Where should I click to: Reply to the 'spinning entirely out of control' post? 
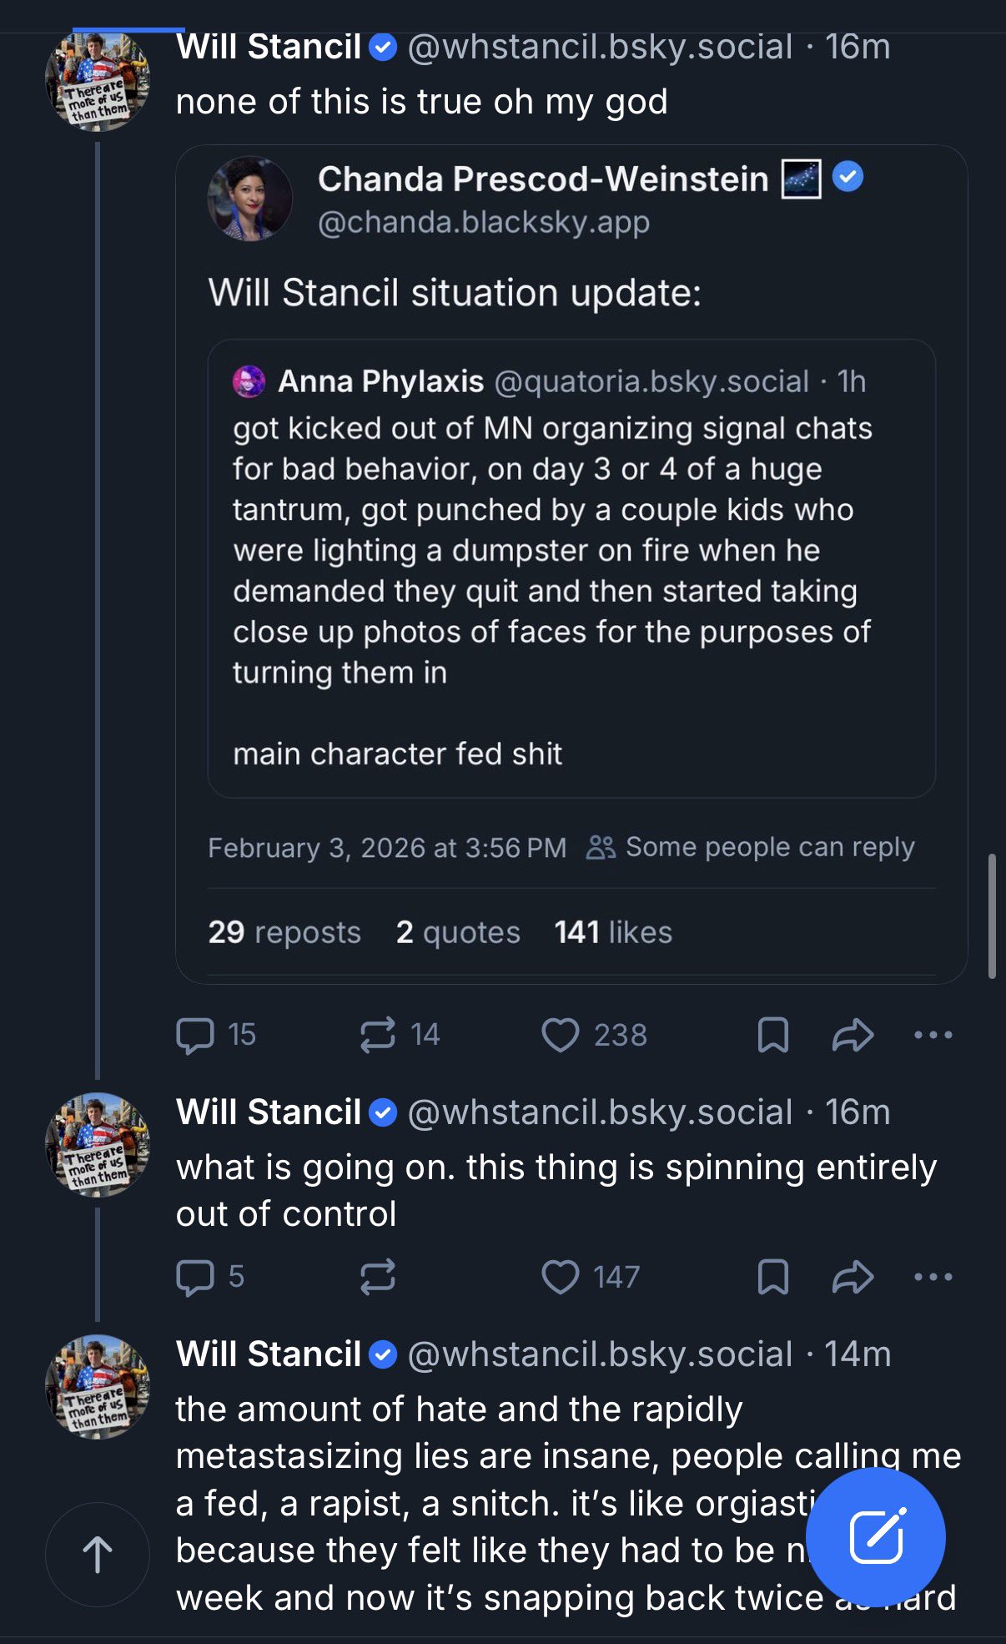coord(195,1277)
